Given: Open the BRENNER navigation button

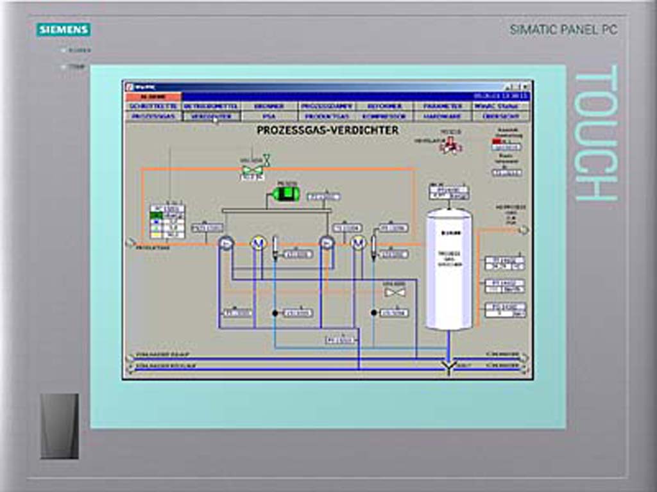Looking at the screenshot, I should point(269,106).
